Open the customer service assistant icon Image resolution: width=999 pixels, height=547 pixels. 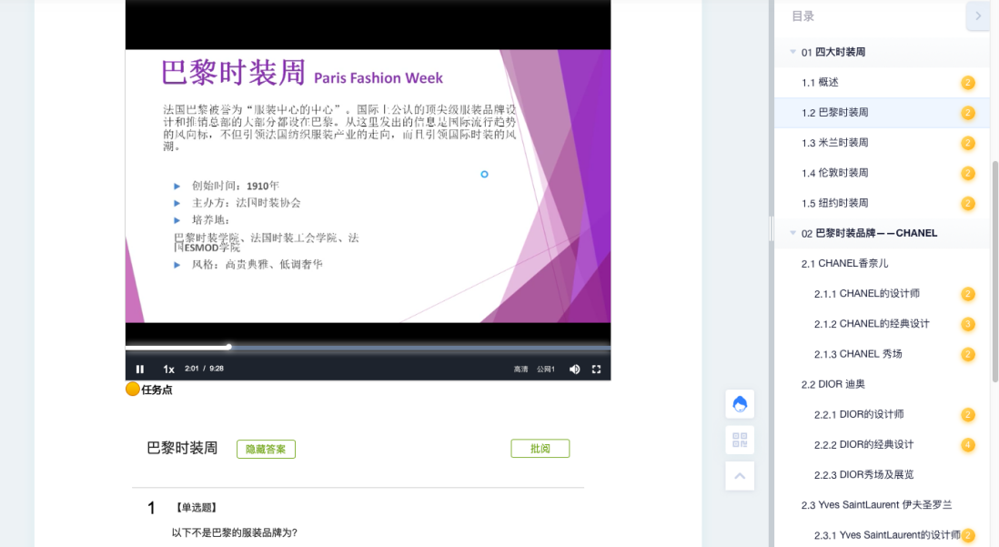[x=740, y=404]
